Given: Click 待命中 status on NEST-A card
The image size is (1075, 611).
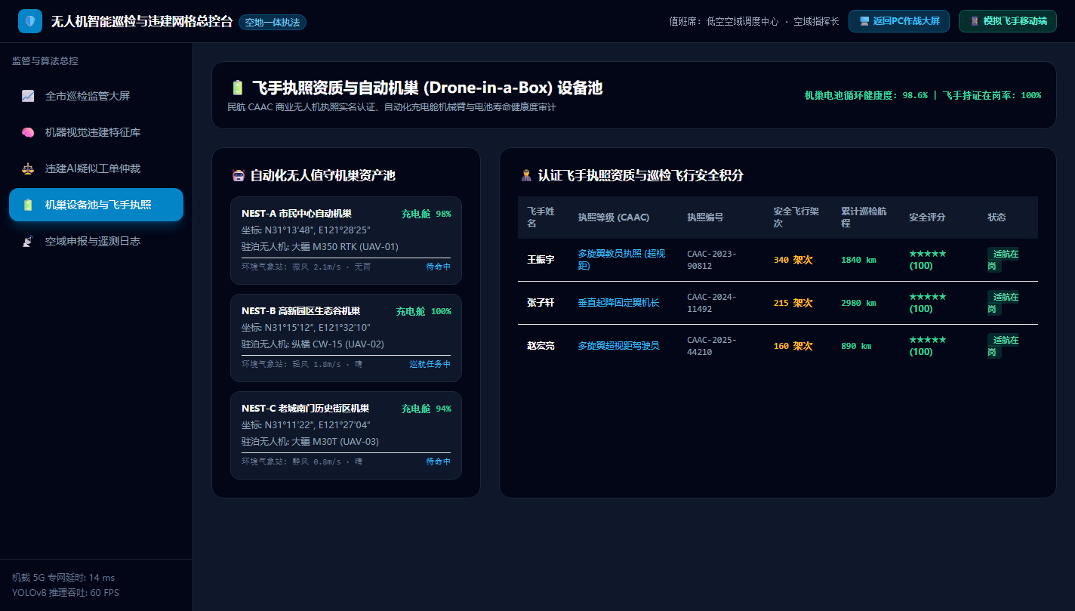Looking at the screenshot, I should click(438, 267).
